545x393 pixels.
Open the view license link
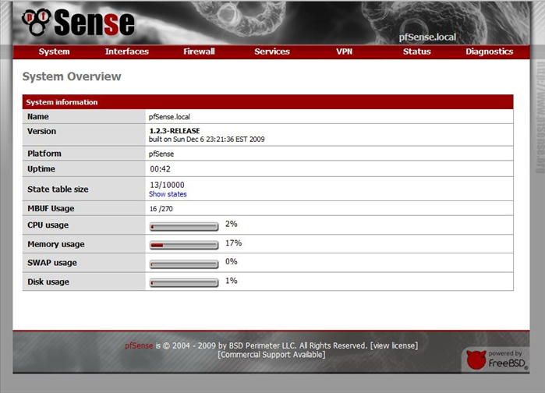[x=395, y=345]
